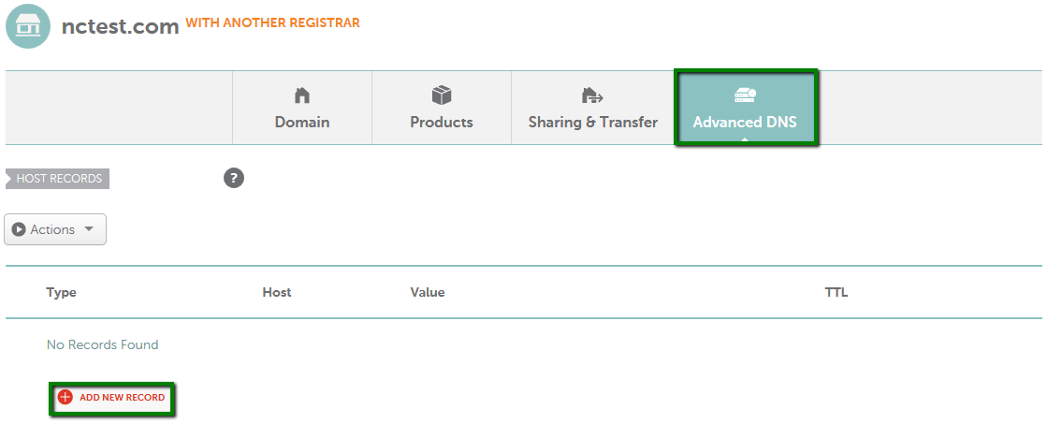Click the Type column header
Image resolution: width=1047 pixels, height=424 pixels.
tap(62, 292)
